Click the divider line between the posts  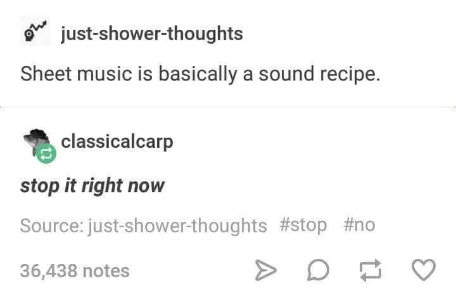tap(228, 107)
